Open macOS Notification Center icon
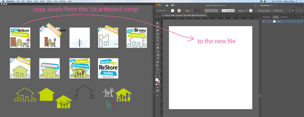Screen dimensions: 304x117 [x=300, y=1]
